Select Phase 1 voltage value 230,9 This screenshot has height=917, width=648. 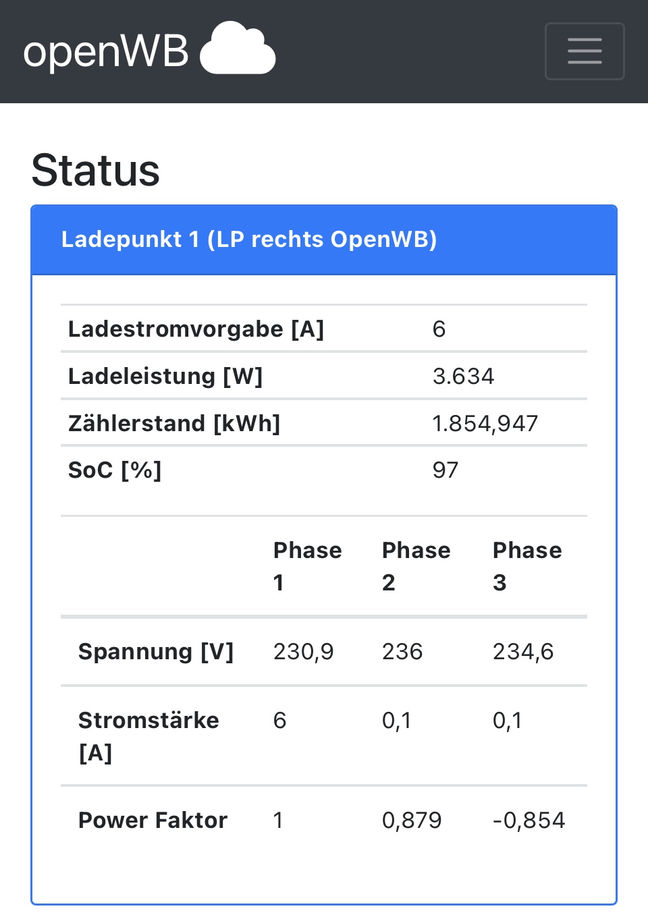click(303, 652)
